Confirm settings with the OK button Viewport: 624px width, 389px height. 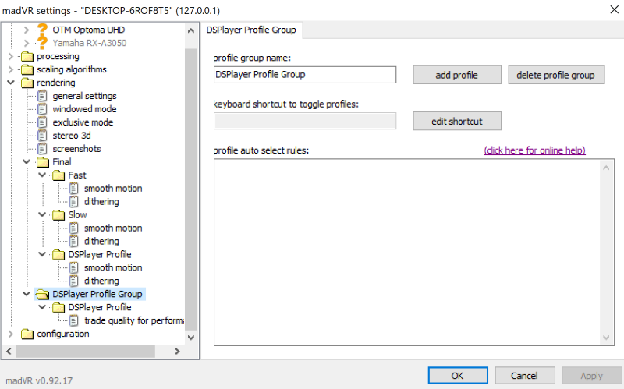[458, 376]
